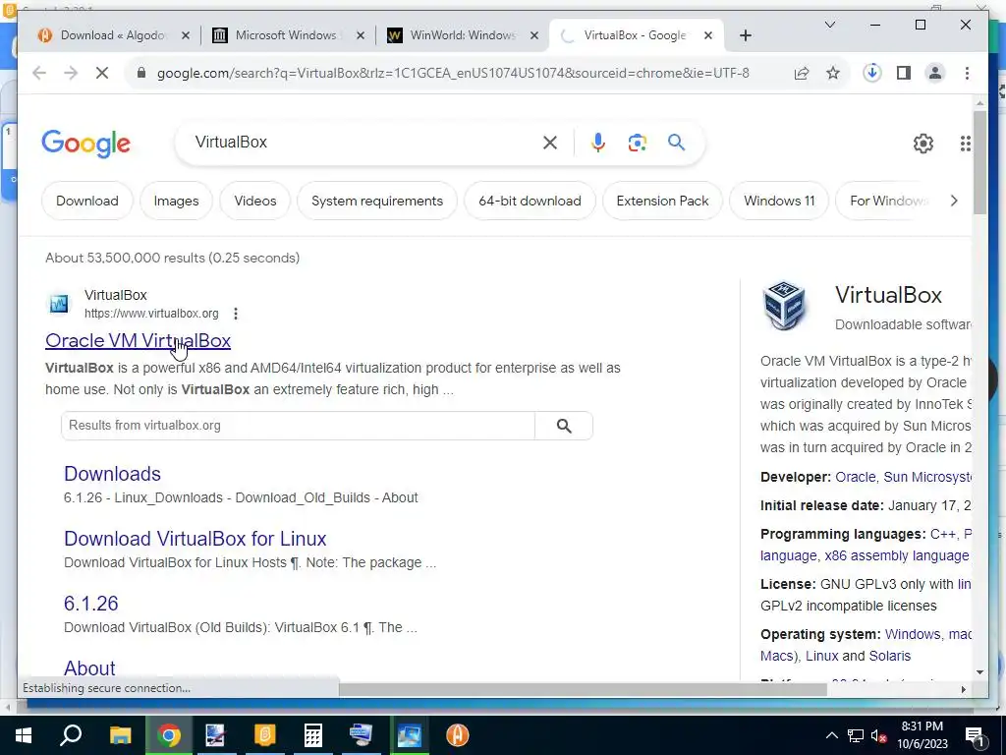The width and height of the screenshot is (1006, 755).
Task: Click the vertical page scrollbar thumb
Action: [x=979, y=162]
